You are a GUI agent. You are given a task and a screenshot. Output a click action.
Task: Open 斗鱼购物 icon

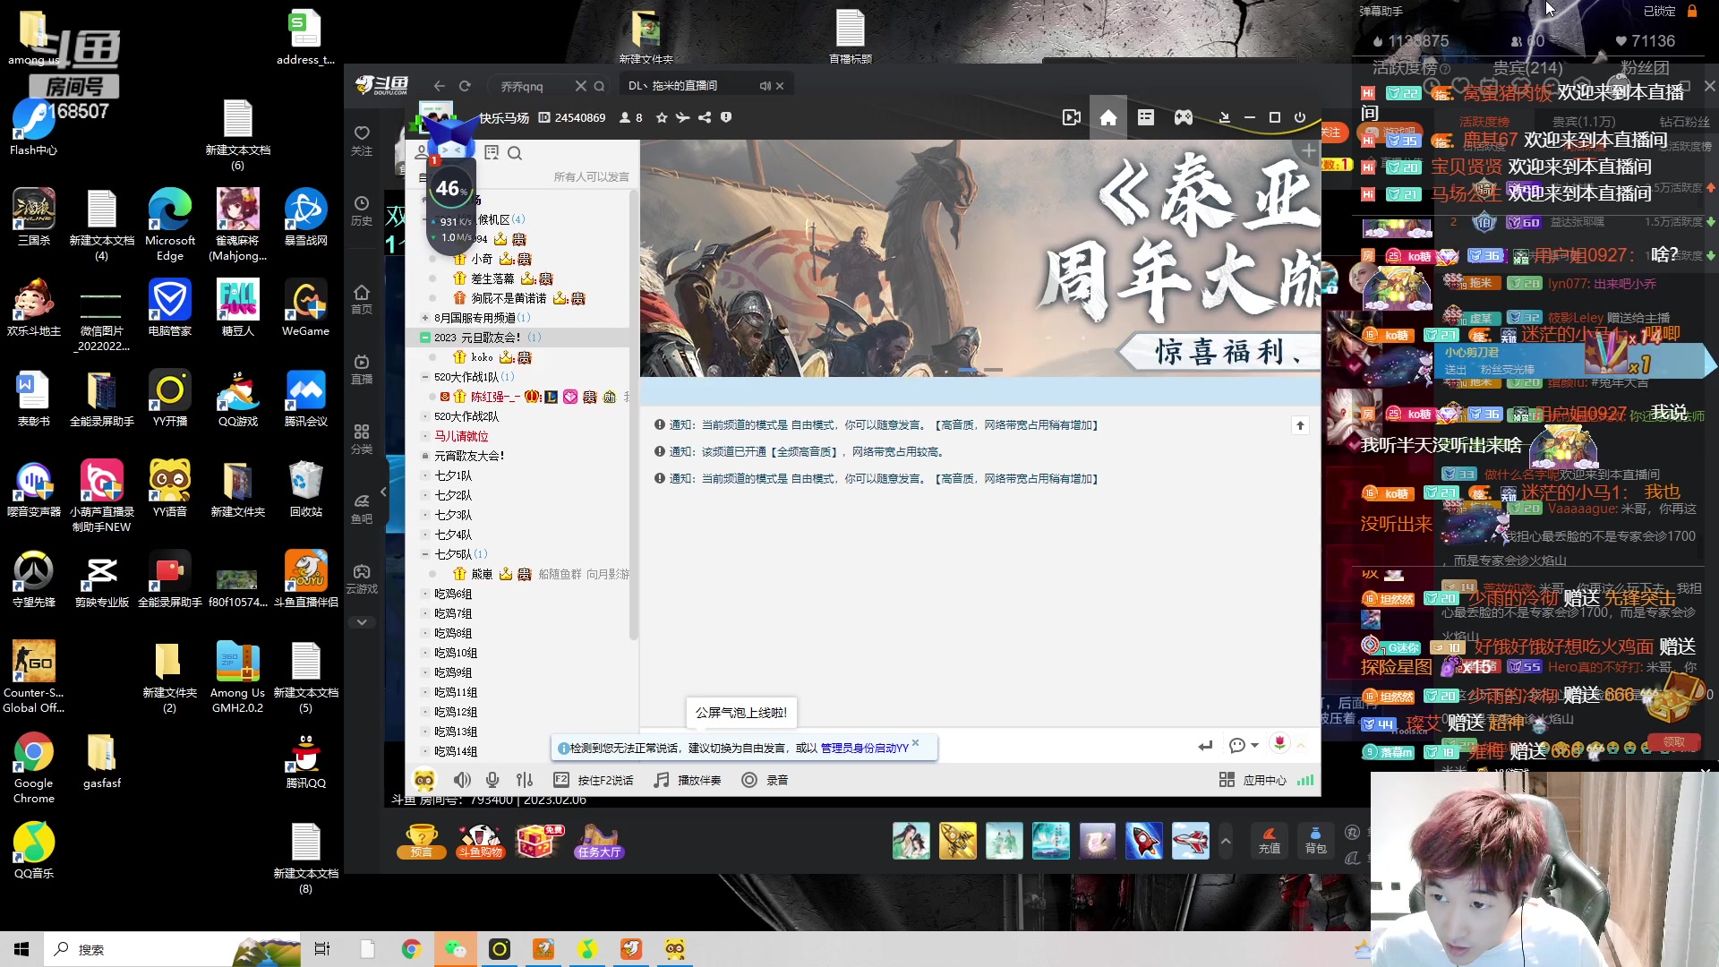481,841
